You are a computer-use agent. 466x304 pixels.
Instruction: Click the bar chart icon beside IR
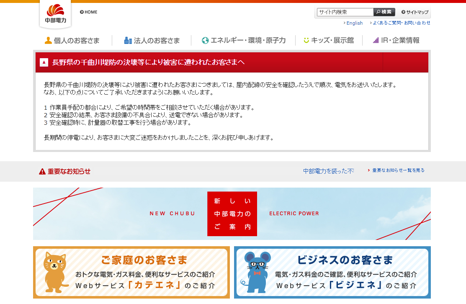coord(376,40)
